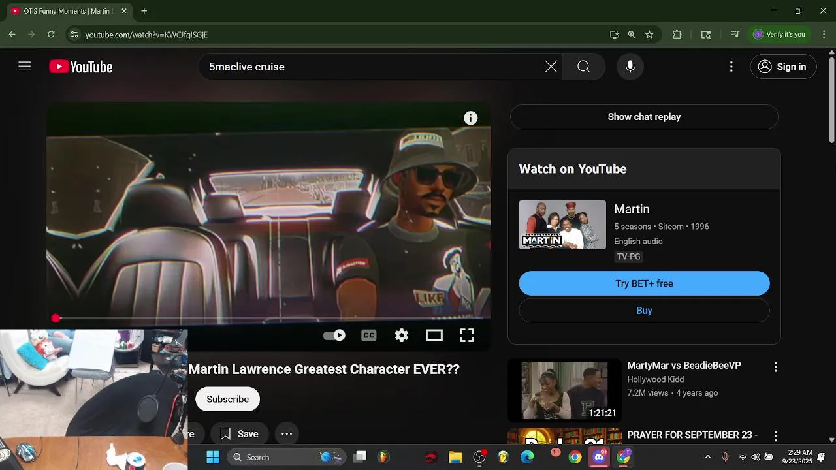Run the search with magnifier button

click(584, 67)
